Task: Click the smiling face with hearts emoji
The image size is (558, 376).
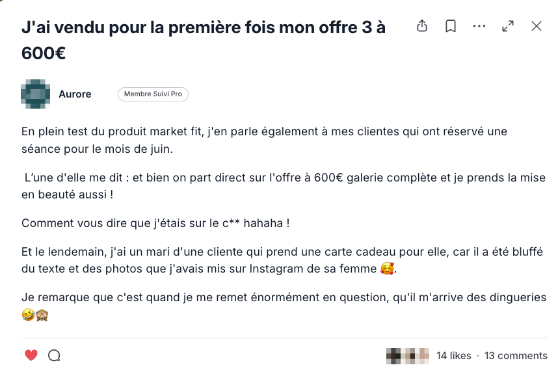Action: tap(387, 269)
